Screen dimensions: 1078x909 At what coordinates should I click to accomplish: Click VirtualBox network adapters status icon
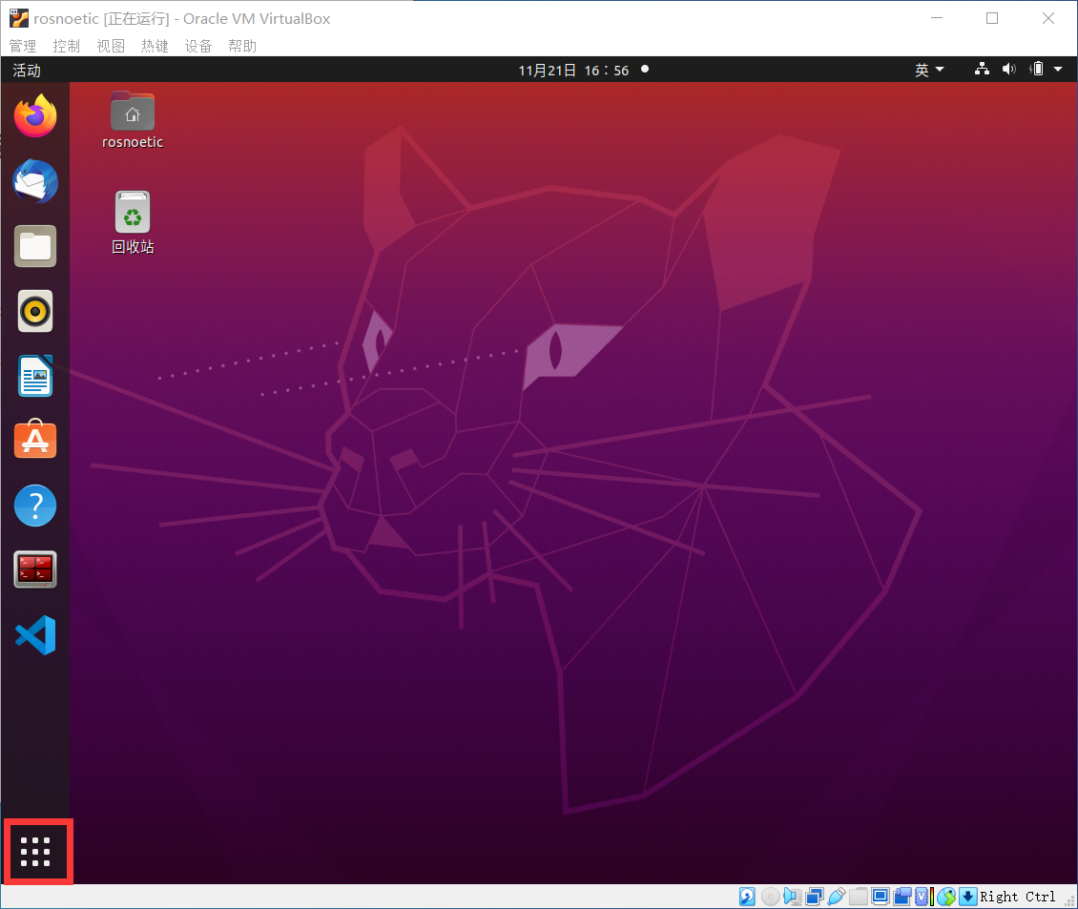pos(815,897)
